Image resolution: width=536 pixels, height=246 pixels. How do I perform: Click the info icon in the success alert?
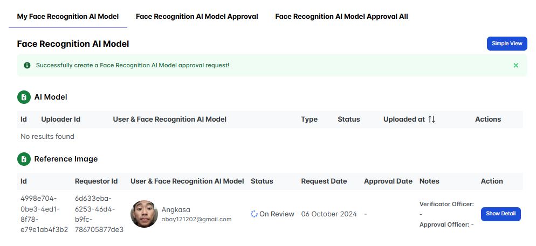tap(27, 65)
